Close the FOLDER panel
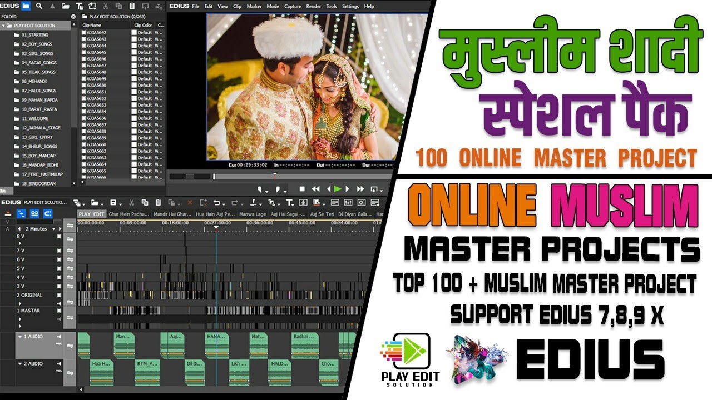This screenshot has width=712, height=400. coord(73,17)
